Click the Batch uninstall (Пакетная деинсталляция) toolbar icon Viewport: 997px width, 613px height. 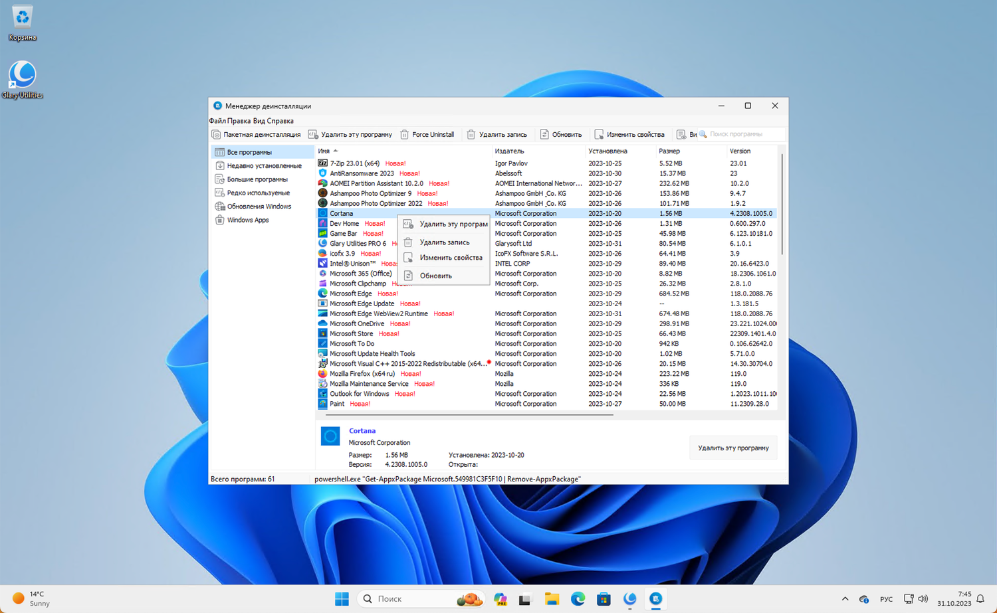coord(216,135)
